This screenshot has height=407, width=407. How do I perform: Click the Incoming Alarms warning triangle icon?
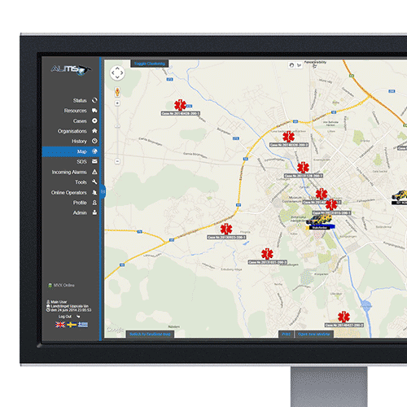(94, 172)
